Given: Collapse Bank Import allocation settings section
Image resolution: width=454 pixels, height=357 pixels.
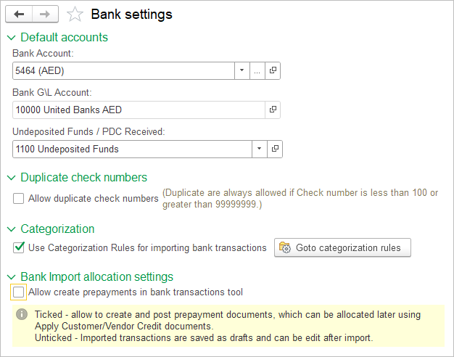Looking at the screenshot, I should click(x=11, y=276).
